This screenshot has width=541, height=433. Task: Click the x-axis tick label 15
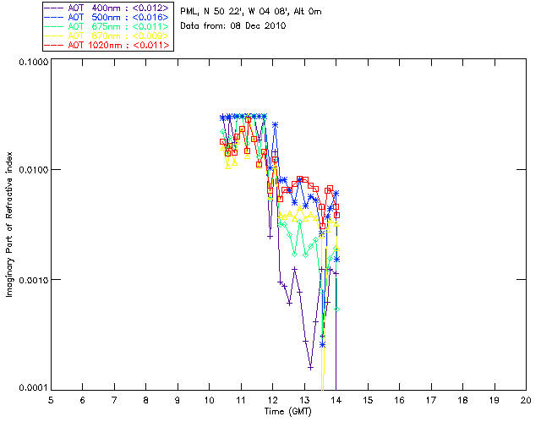tap(368, 401)
